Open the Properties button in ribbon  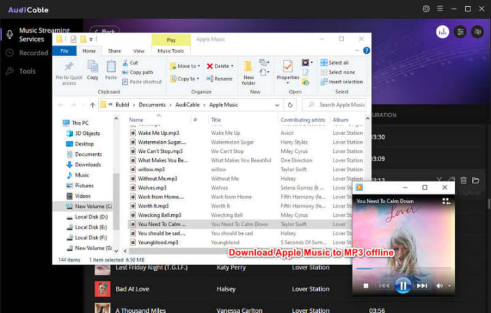288,72
